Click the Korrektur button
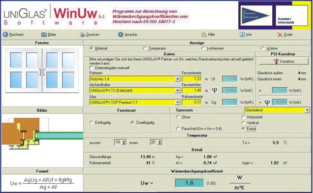 coord(284,62)
